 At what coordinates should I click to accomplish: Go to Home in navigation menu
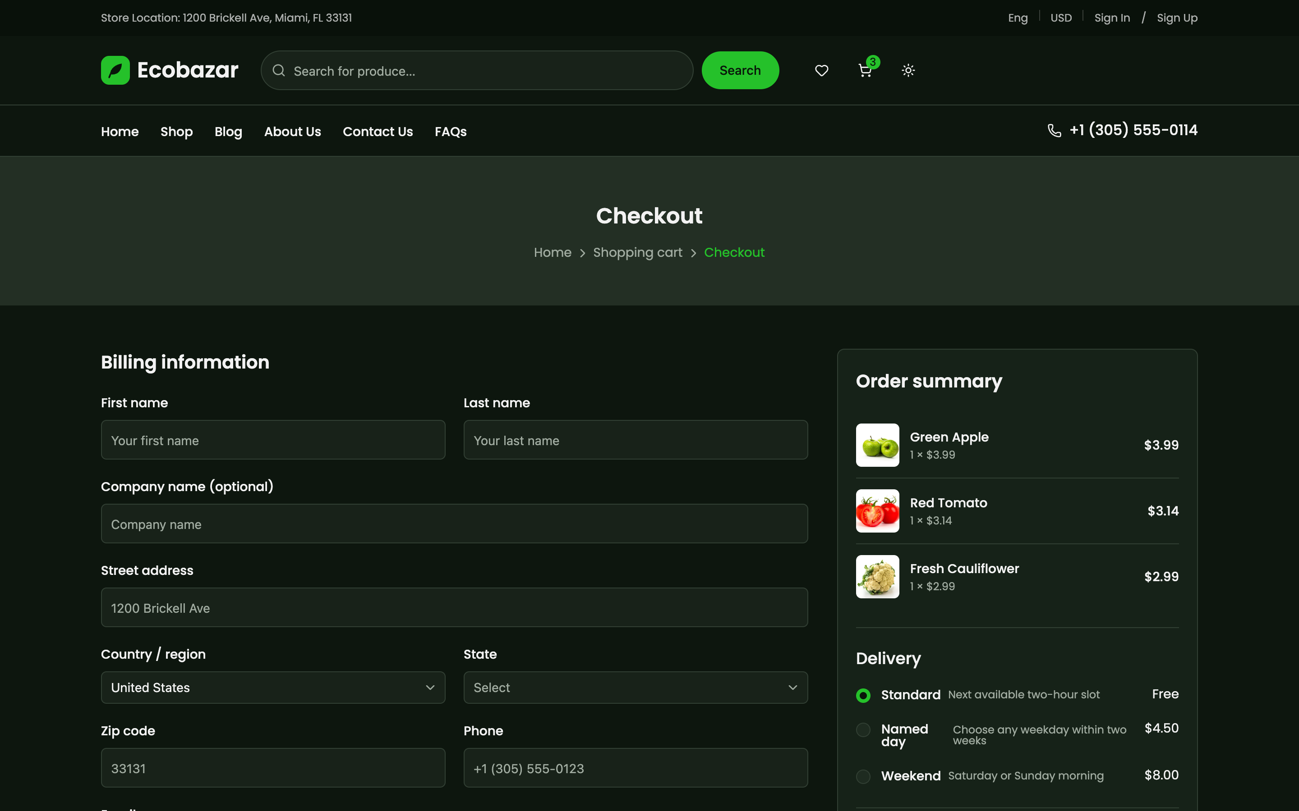(120, 132)
